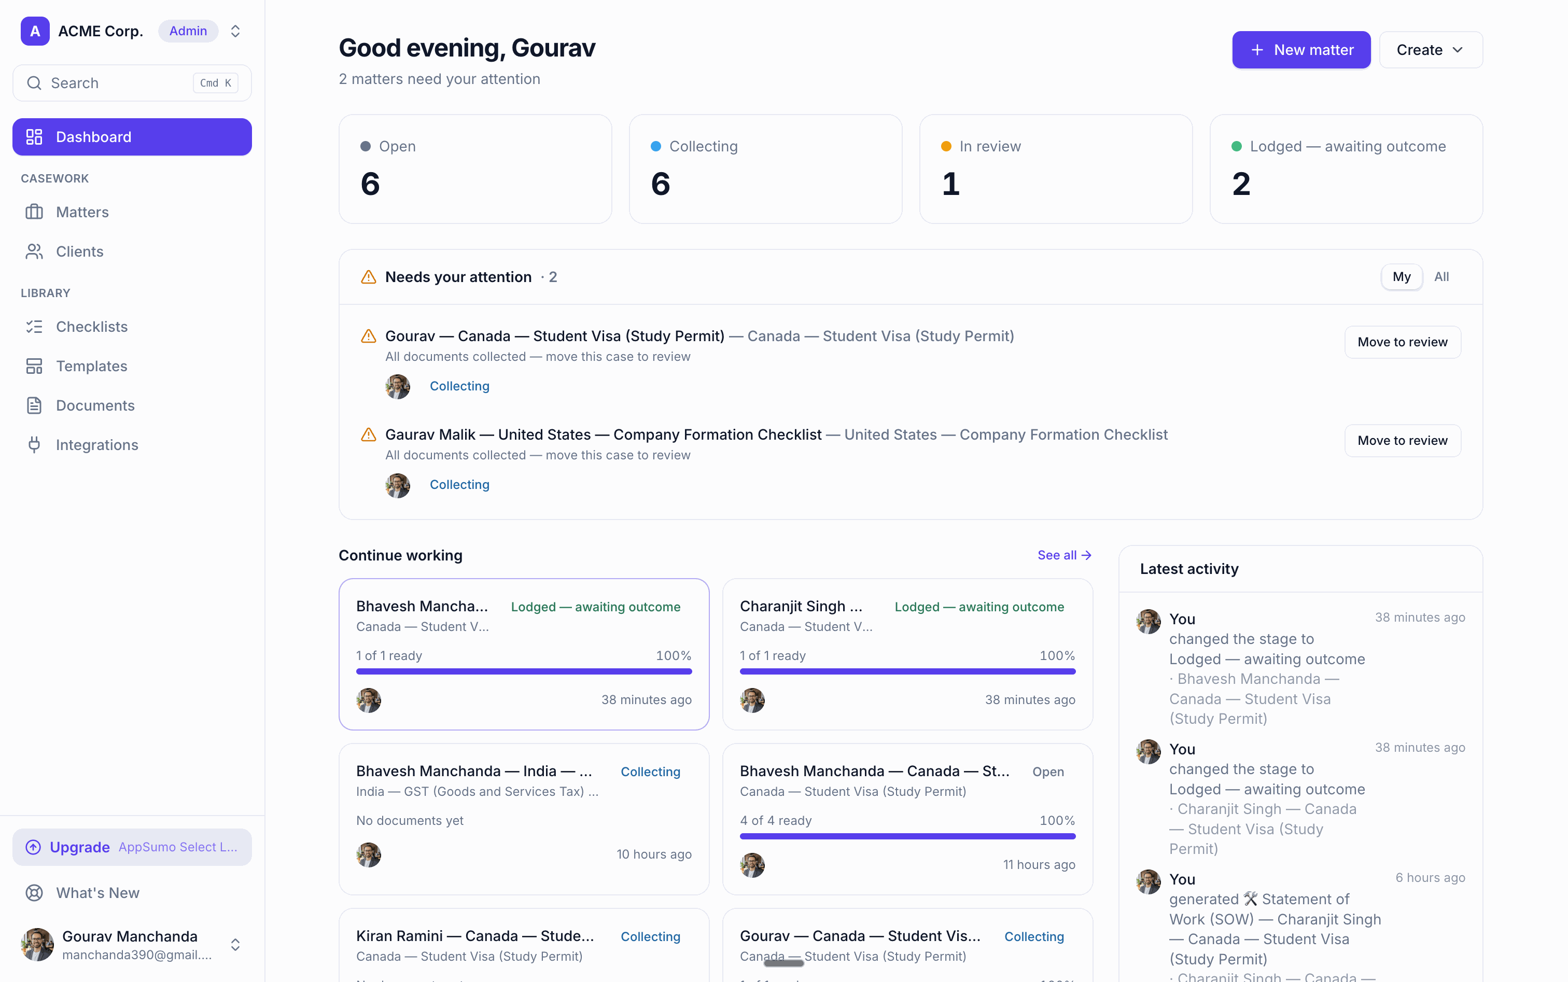Switch attention filter to All

[1441, 277]
